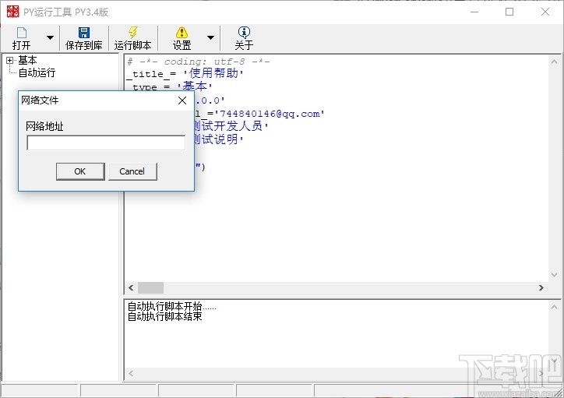Close the 网络文件 dialog
This screenshot has width=564, height=398.
coord(182,100)
